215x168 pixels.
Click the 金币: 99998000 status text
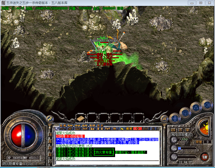click(x=104, y=8)
